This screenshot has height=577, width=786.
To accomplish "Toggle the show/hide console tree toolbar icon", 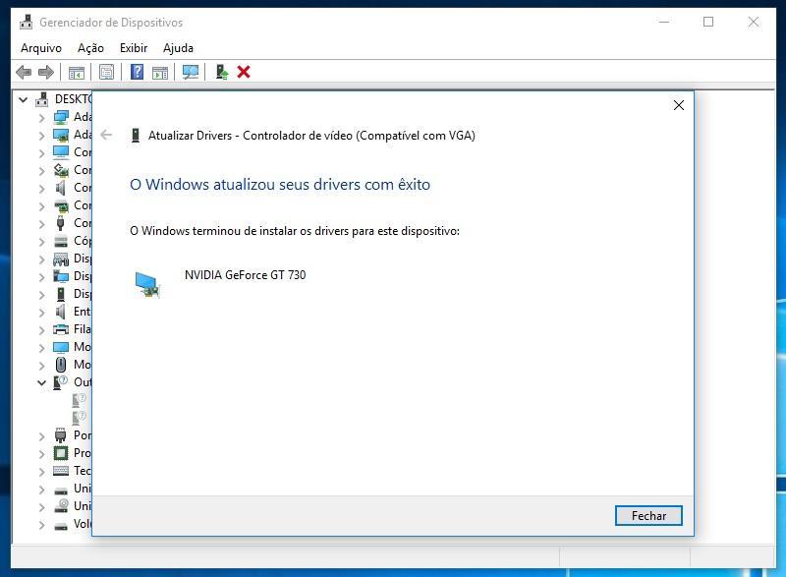I will pos(77,73).
